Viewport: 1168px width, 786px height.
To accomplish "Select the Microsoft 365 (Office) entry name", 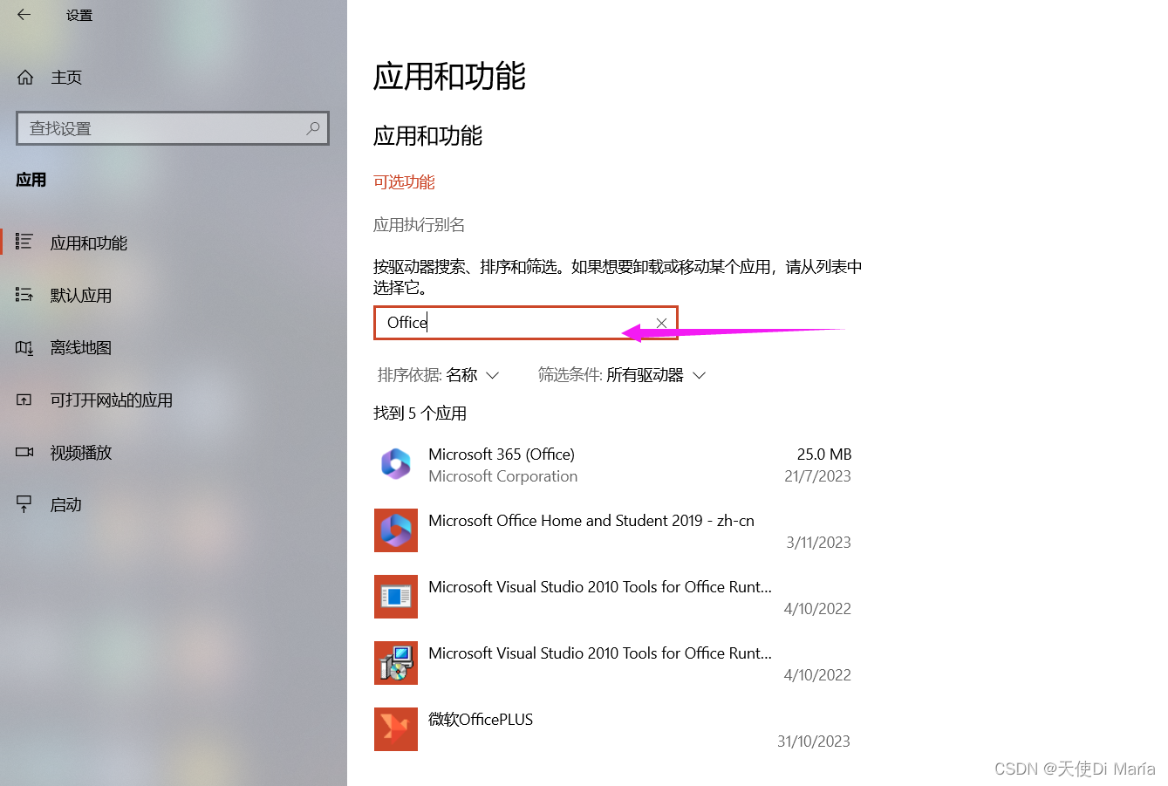I will click(502, 455).
